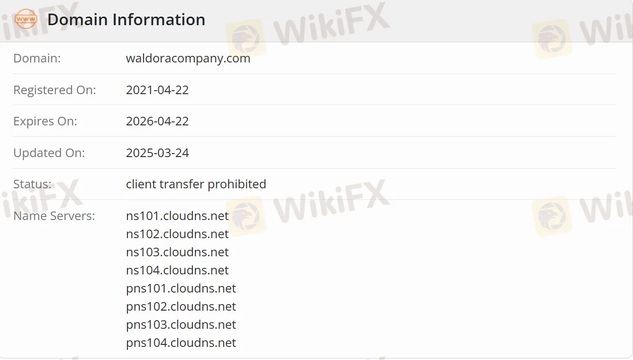The height and width of the screenshot is (360, 633).
Task: Click ns101.cloudns.net name server
Action: click(x=177, y=216)
